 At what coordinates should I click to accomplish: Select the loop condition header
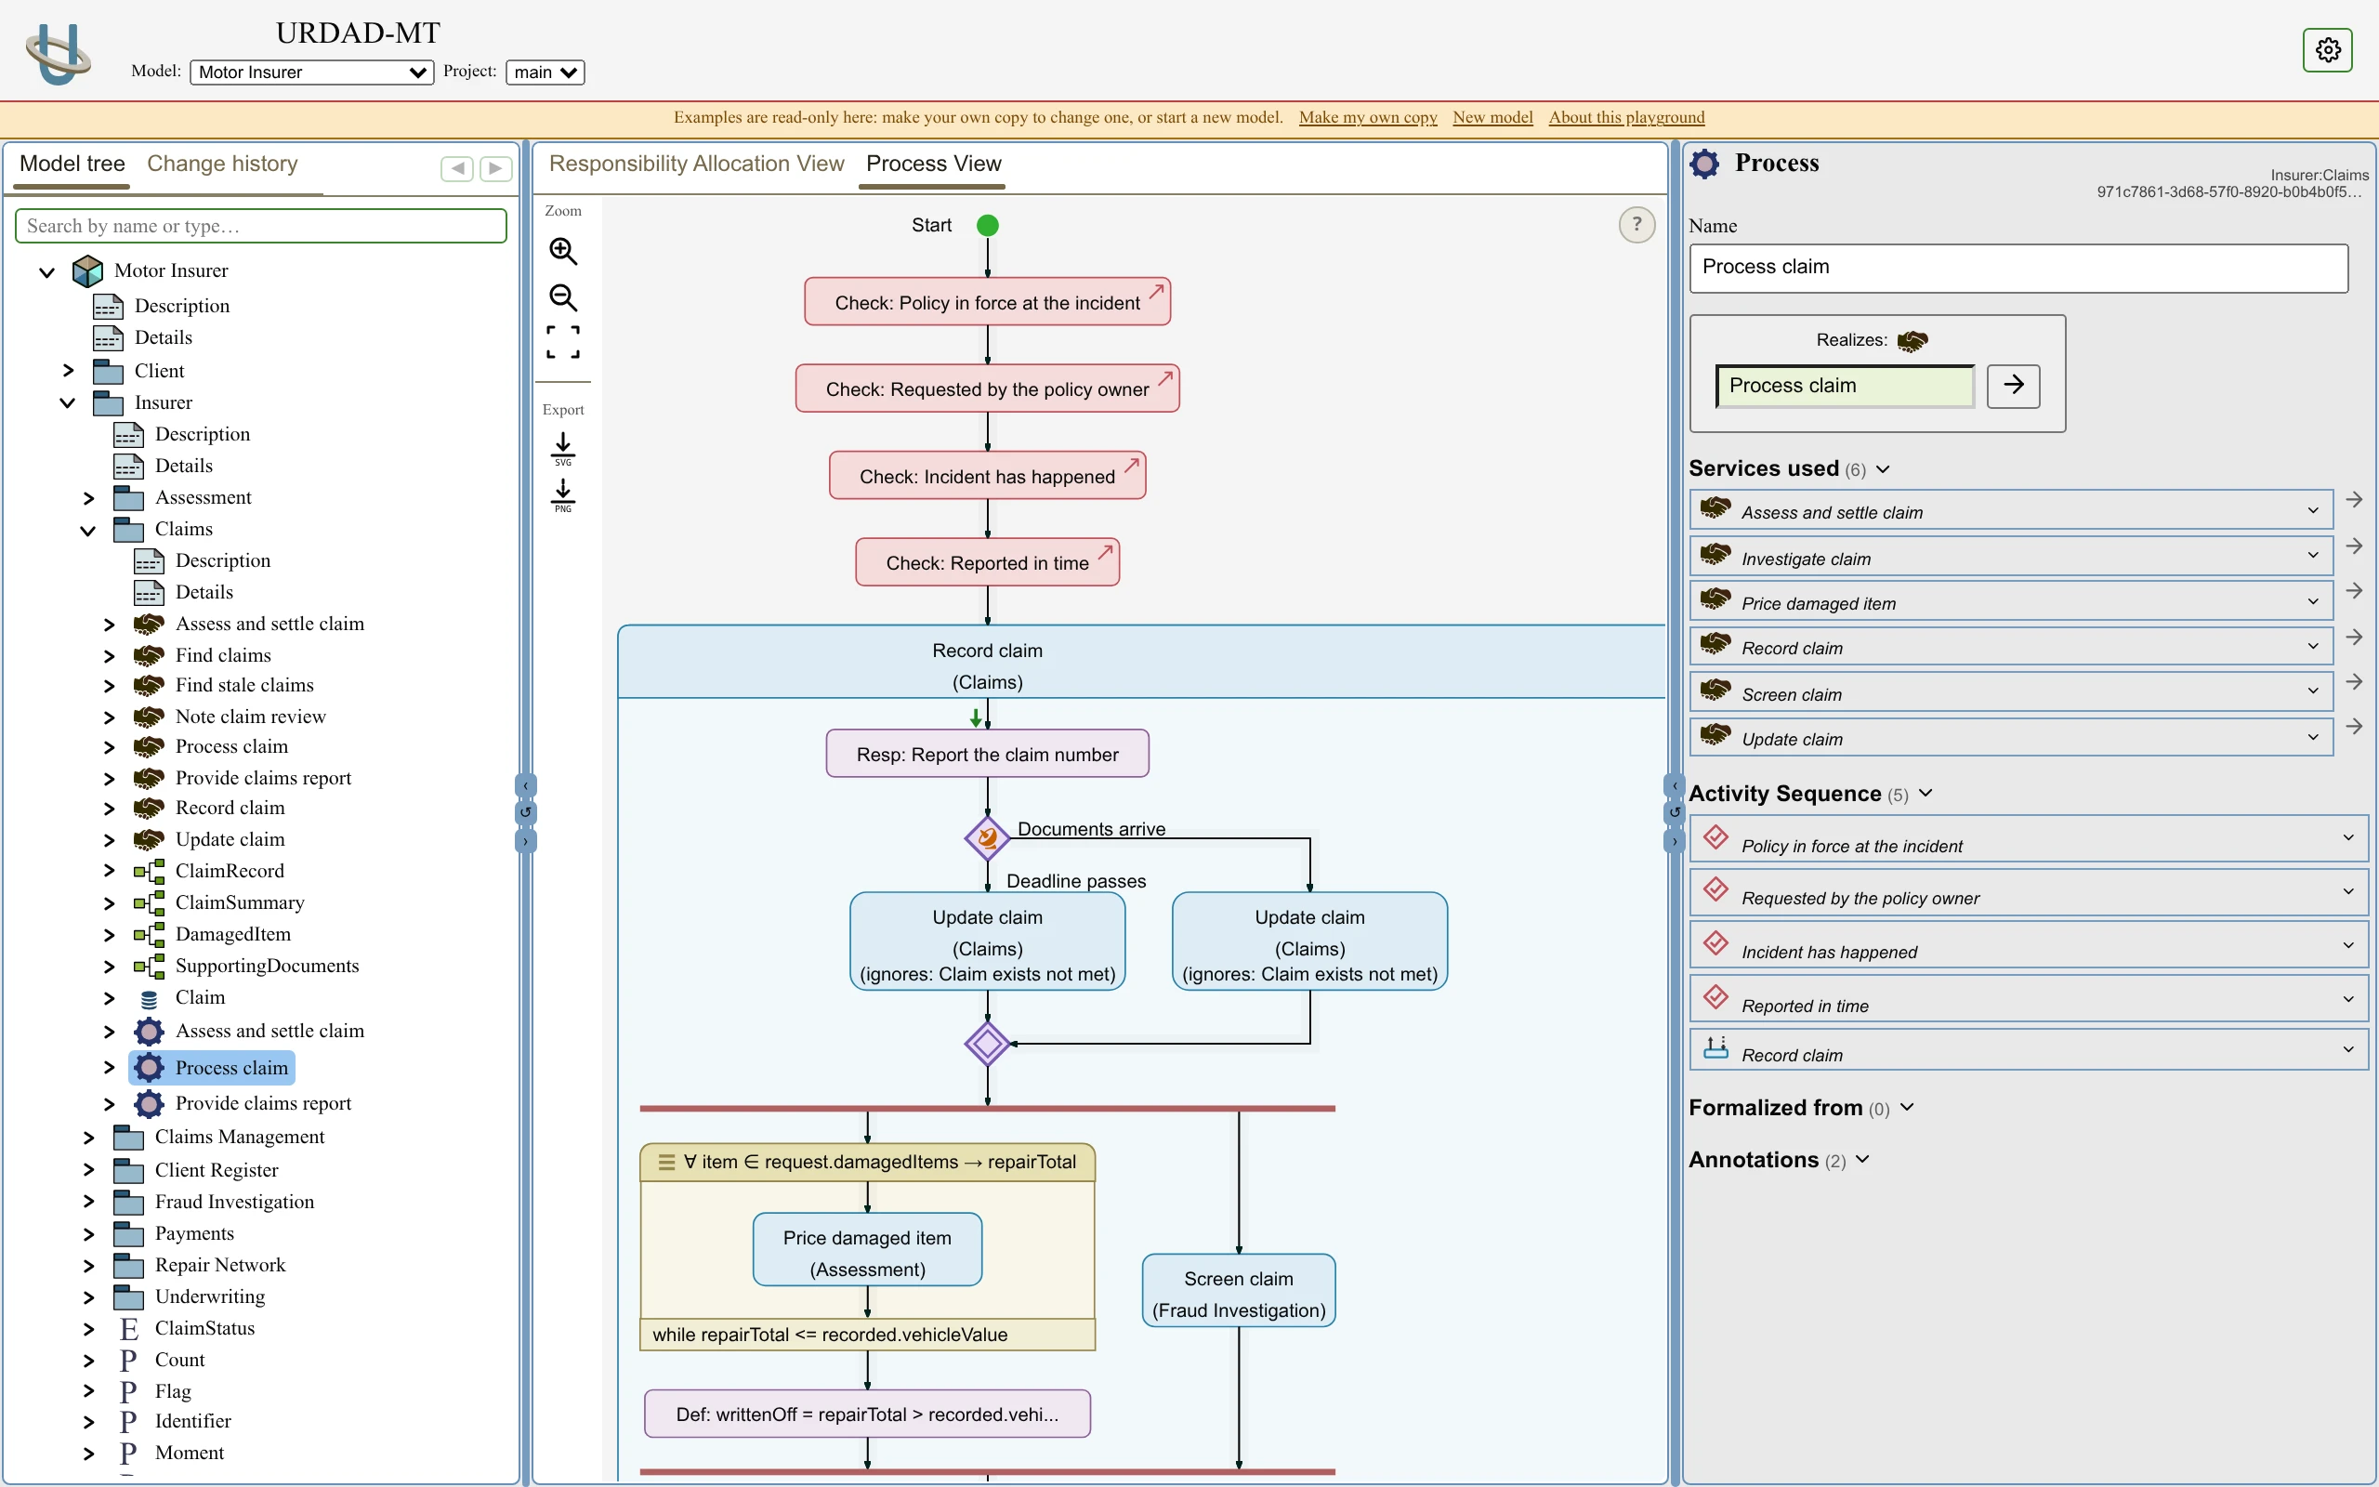pos(867,1163)
